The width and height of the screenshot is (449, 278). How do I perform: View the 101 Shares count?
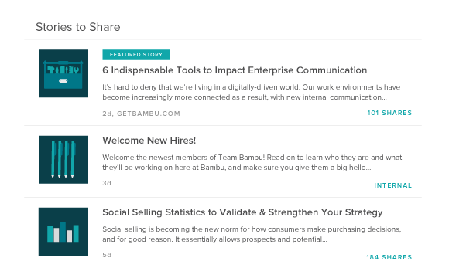click(x=389, y=113)
